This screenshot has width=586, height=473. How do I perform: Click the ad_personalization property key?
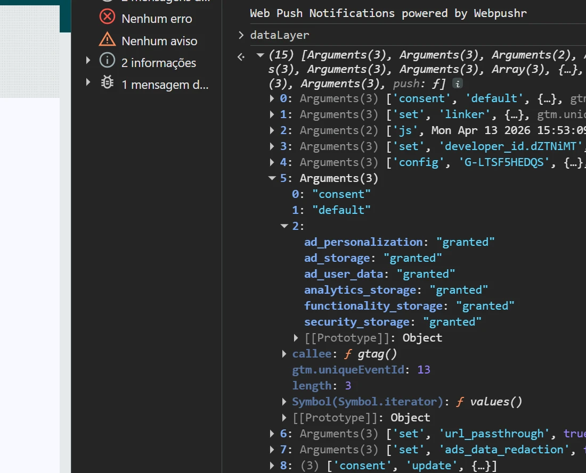(363, 242)
